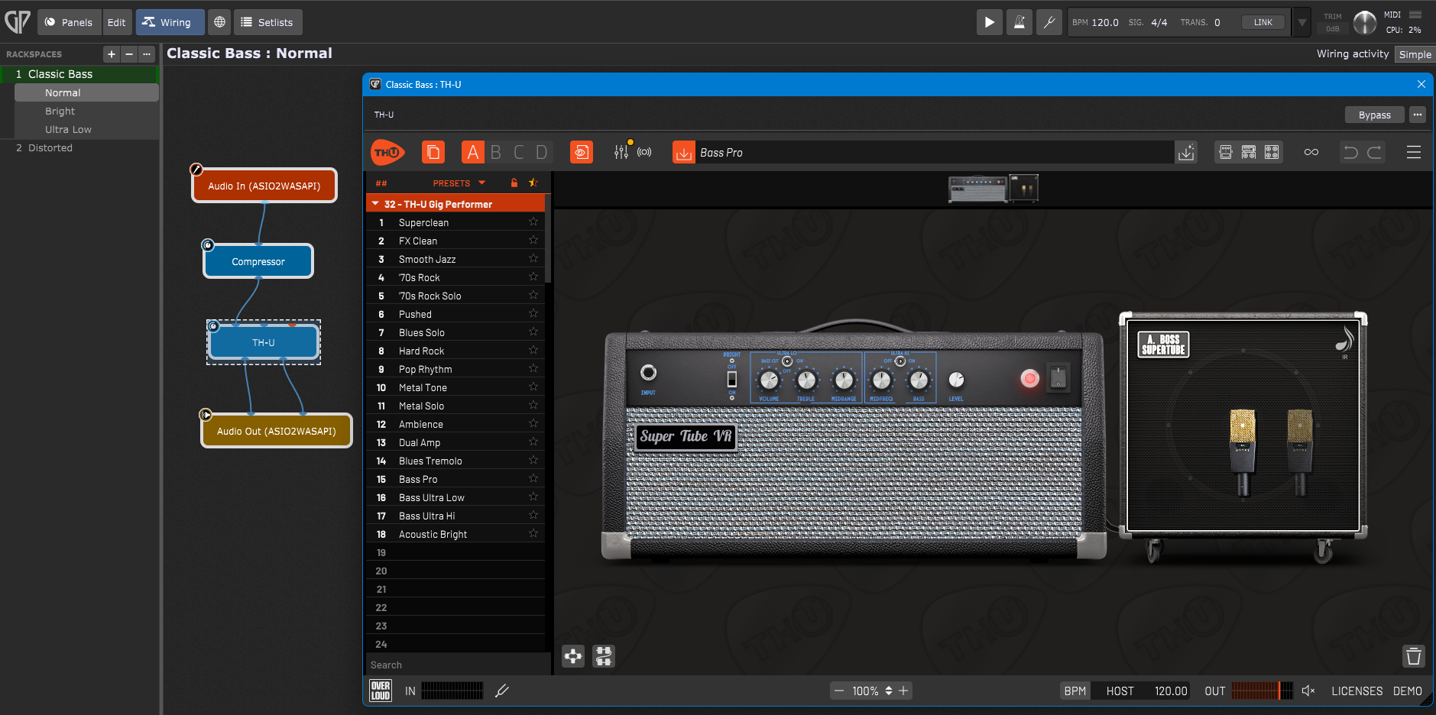Click the amp Volume knob
Screen dimensions: 1436x715
pos(769,380)
